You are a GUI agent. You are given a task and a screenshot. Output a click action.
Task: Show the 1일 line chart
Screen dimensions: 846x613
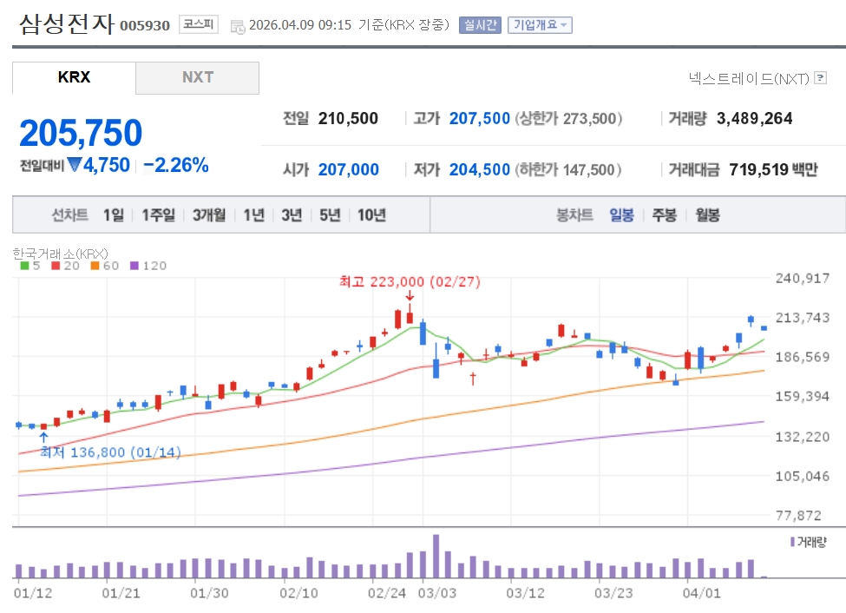(x=113, y=215)
